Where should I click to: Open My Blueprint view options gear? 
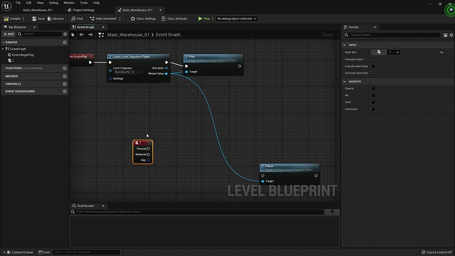pos(65,34)
